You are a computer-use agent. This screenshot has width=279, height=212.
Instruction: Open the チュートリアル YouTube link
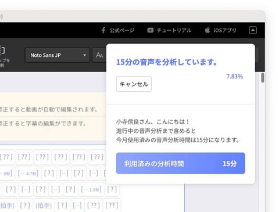(x=169, y=30)
